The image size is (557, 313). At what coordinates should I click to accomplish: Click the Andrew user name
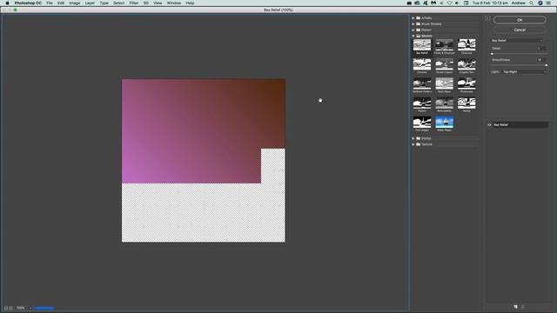coord(519,3)
